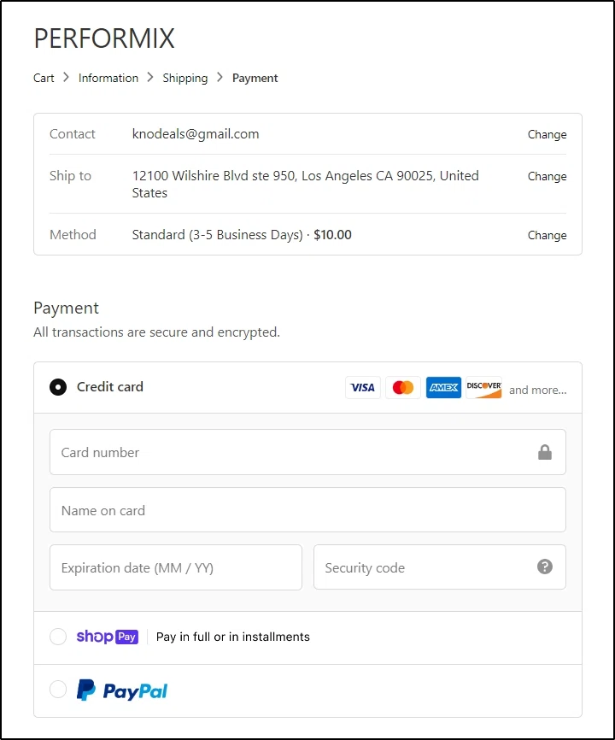Viewport: 615px width, 740px height.
Task: Open the Information breadcrumb step
Action: (108, 78)
